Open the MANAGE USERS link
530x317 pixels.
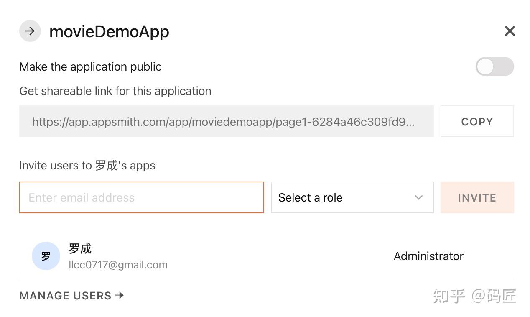pyautogui.click(x=72, y=296)
